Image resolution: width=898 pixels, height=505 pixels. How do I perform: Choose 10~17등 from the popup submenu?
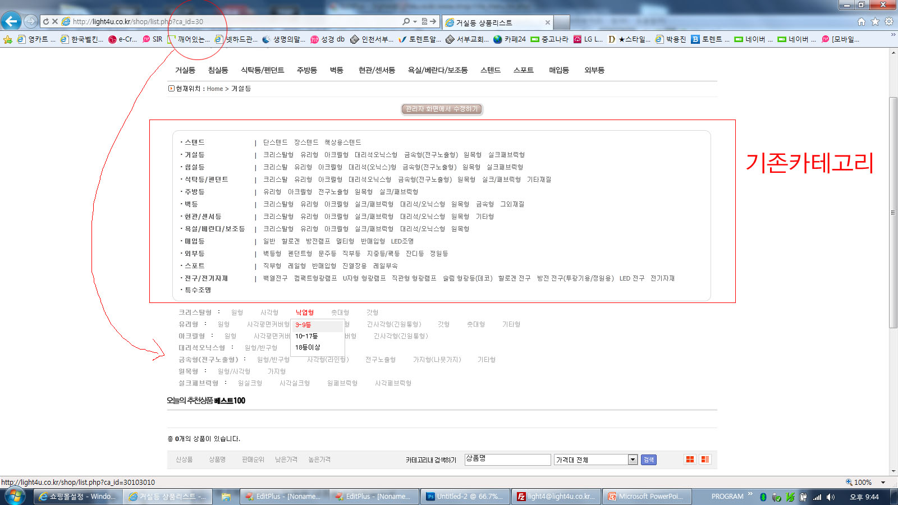[306, 336]
